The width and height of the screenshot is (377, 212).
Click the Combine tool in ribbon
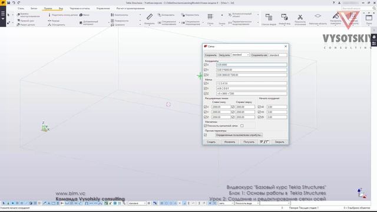[x=57, y=25]
